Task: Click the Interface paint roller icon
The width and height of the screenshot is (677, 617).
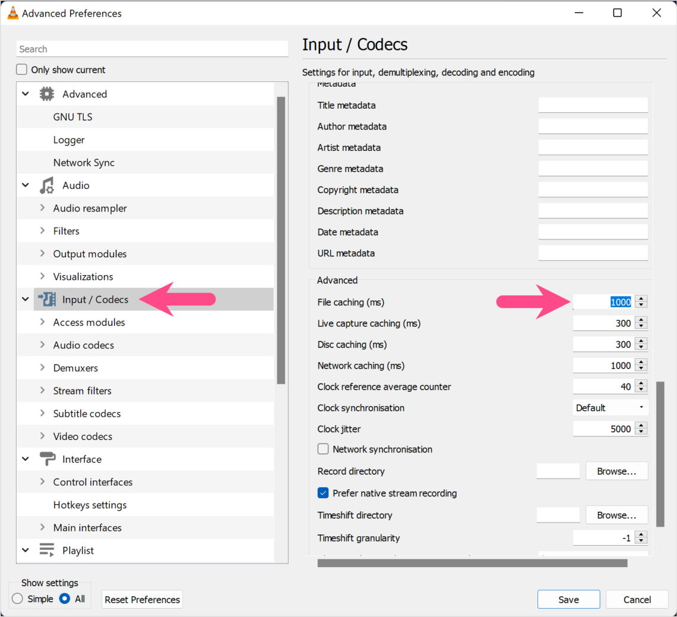Action: coord(46,459)
